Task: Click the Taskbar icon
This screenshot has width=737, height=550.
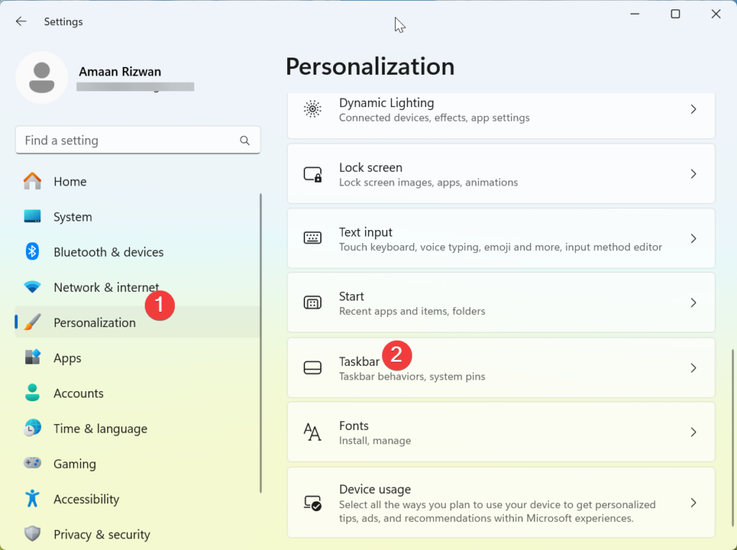Action: [312, 368]
